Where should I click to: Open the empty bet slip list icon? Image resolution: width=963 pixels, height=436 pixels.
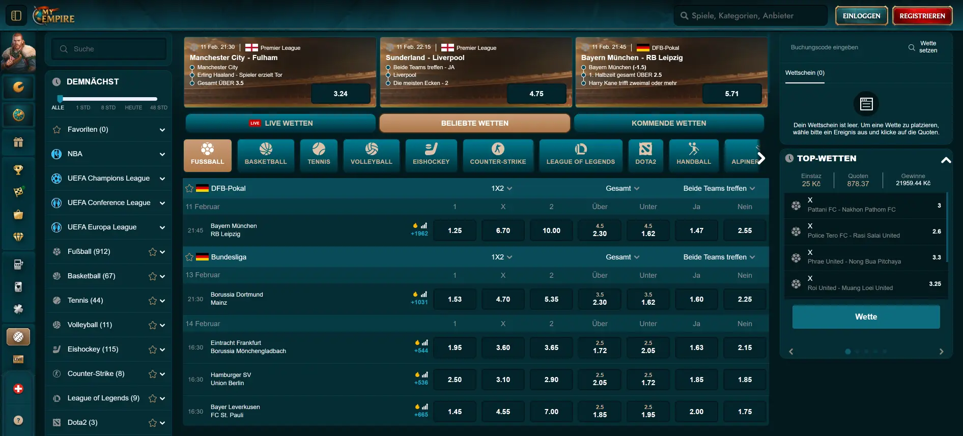coord(866,104)
